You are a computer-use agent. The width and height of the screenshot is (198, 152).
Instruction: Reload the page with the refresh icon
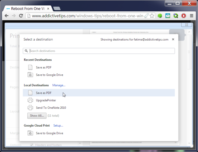pos(21,16)
